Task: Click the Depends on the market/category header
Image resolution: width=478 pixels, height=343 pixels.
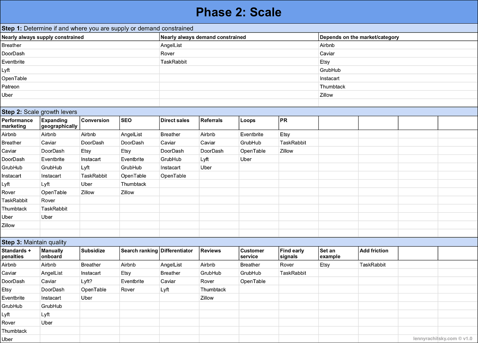Action: click(398, 37)
